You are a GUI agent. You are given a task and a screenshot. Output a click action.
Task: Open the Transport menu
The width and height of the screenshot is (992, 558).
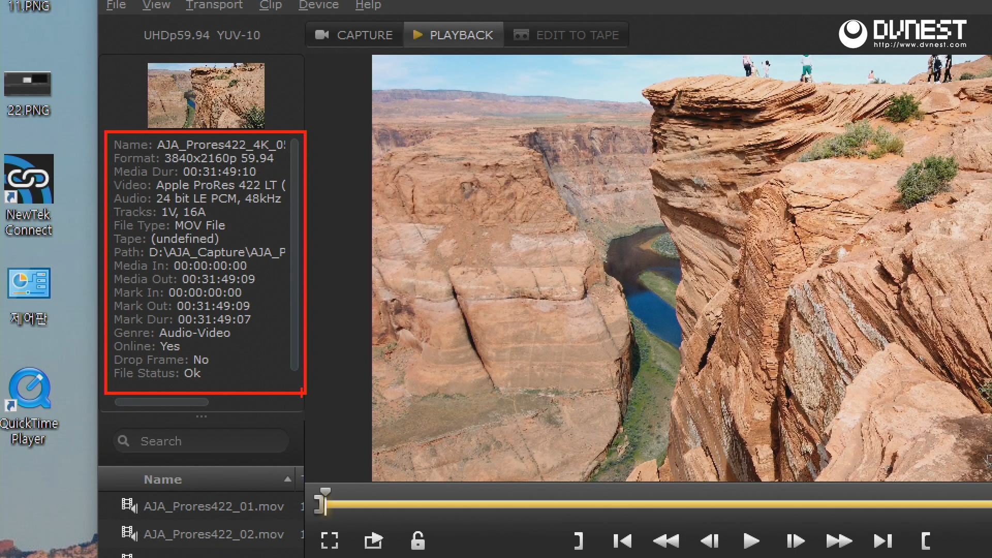(x=214, y=5)
